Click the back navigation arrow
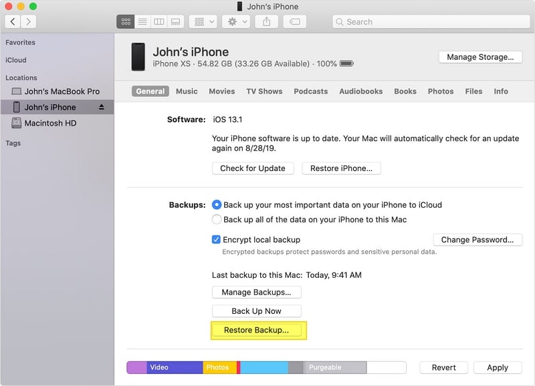This screenshot has height=386, width=535. (x=12, y=21)
